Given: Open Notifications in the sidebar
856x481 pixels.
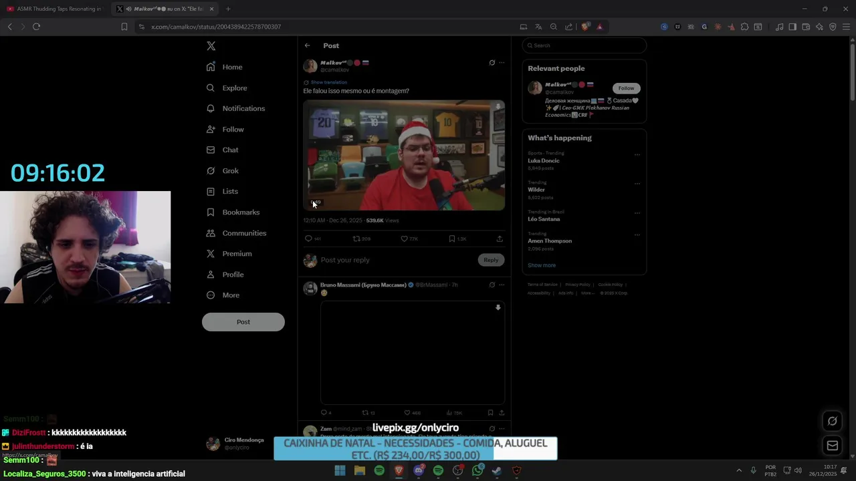Looking at the screenshot, I should tap(235, 108).
